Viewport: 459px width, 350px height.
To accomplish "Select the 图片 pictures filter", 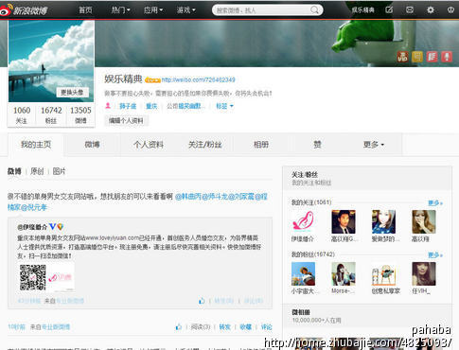I will (59, 171).
